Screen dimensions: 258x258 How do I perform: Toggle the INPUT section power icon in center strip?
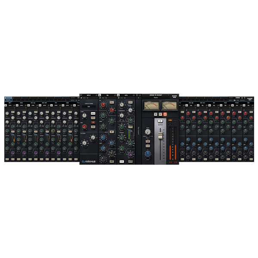[x=81, y=95]
